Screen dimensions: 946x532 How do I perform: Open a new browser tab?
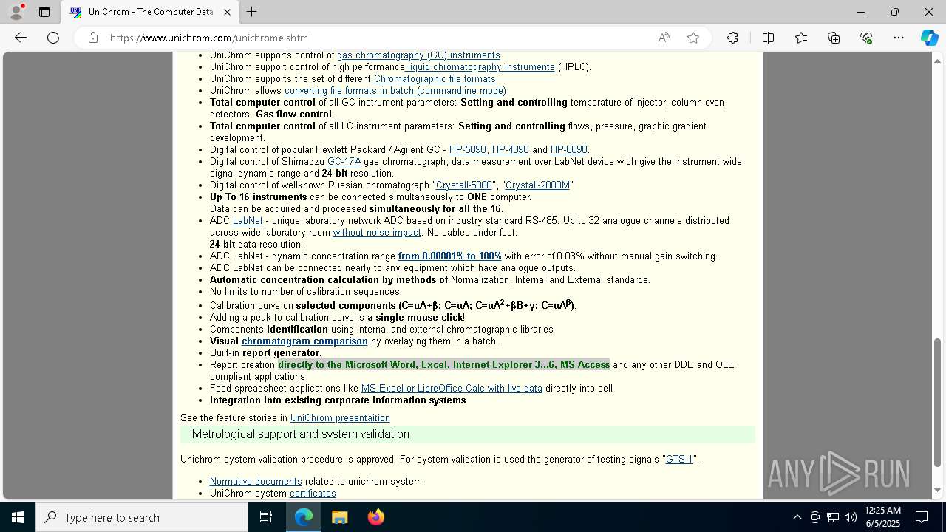point(252,12)
